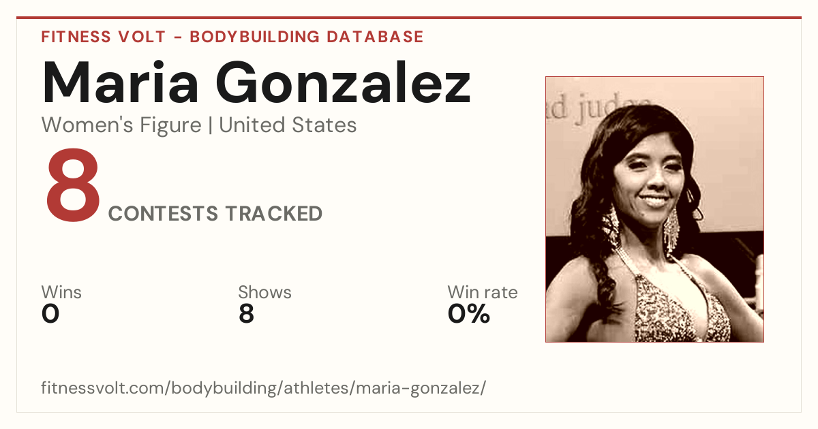Image resolution: width=818 pixels, height=429 pixels.
Task: Click the red top border line
Action: (409, 18)
